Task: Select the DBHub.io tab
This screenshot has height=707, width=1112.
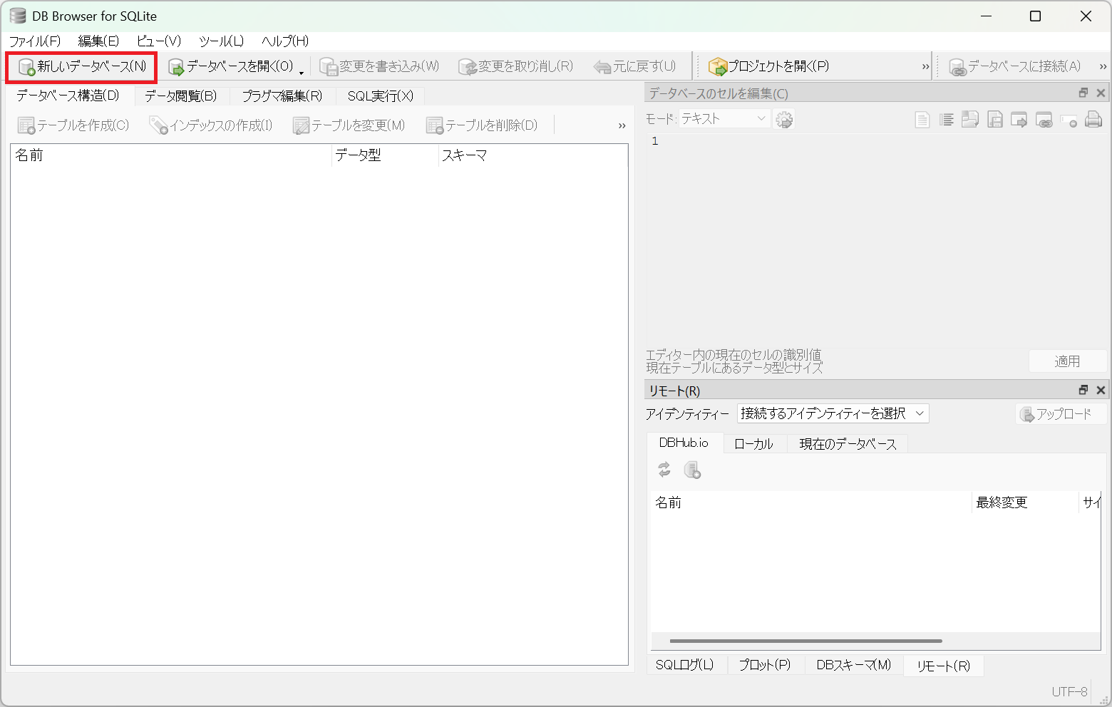Action: (684, 443)
